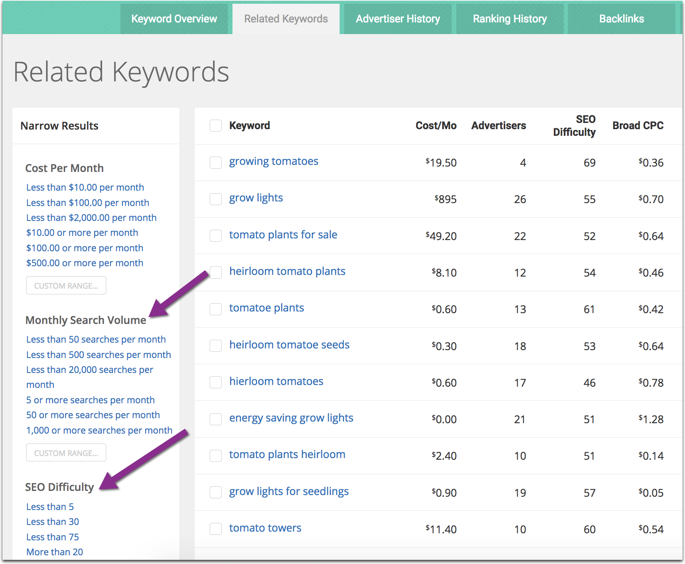The image size is (685, 564).
Task: Check the checkbox for growing tomatoes
Action: point(215,162)
